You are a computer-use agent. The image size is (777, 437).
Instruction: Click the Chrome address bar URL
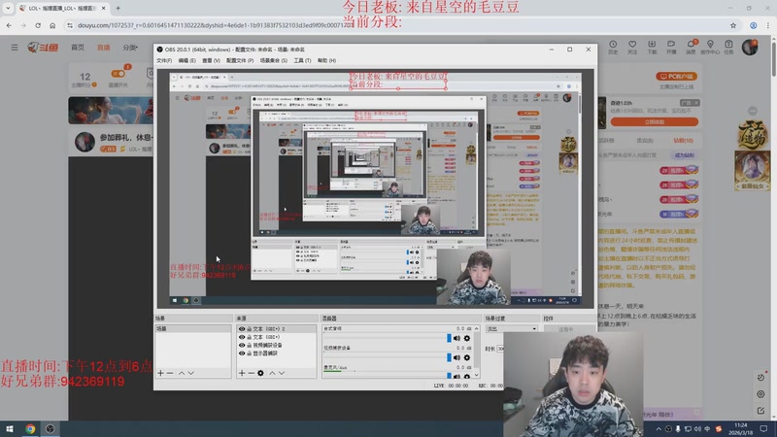(216, 25)
